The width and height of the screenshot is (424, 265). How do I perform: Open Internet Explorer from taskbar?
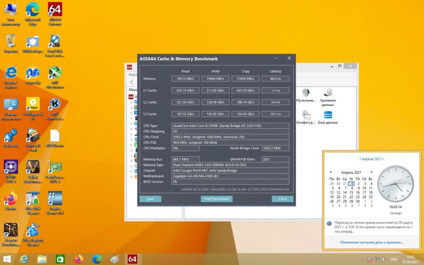(x=24, y=259)
